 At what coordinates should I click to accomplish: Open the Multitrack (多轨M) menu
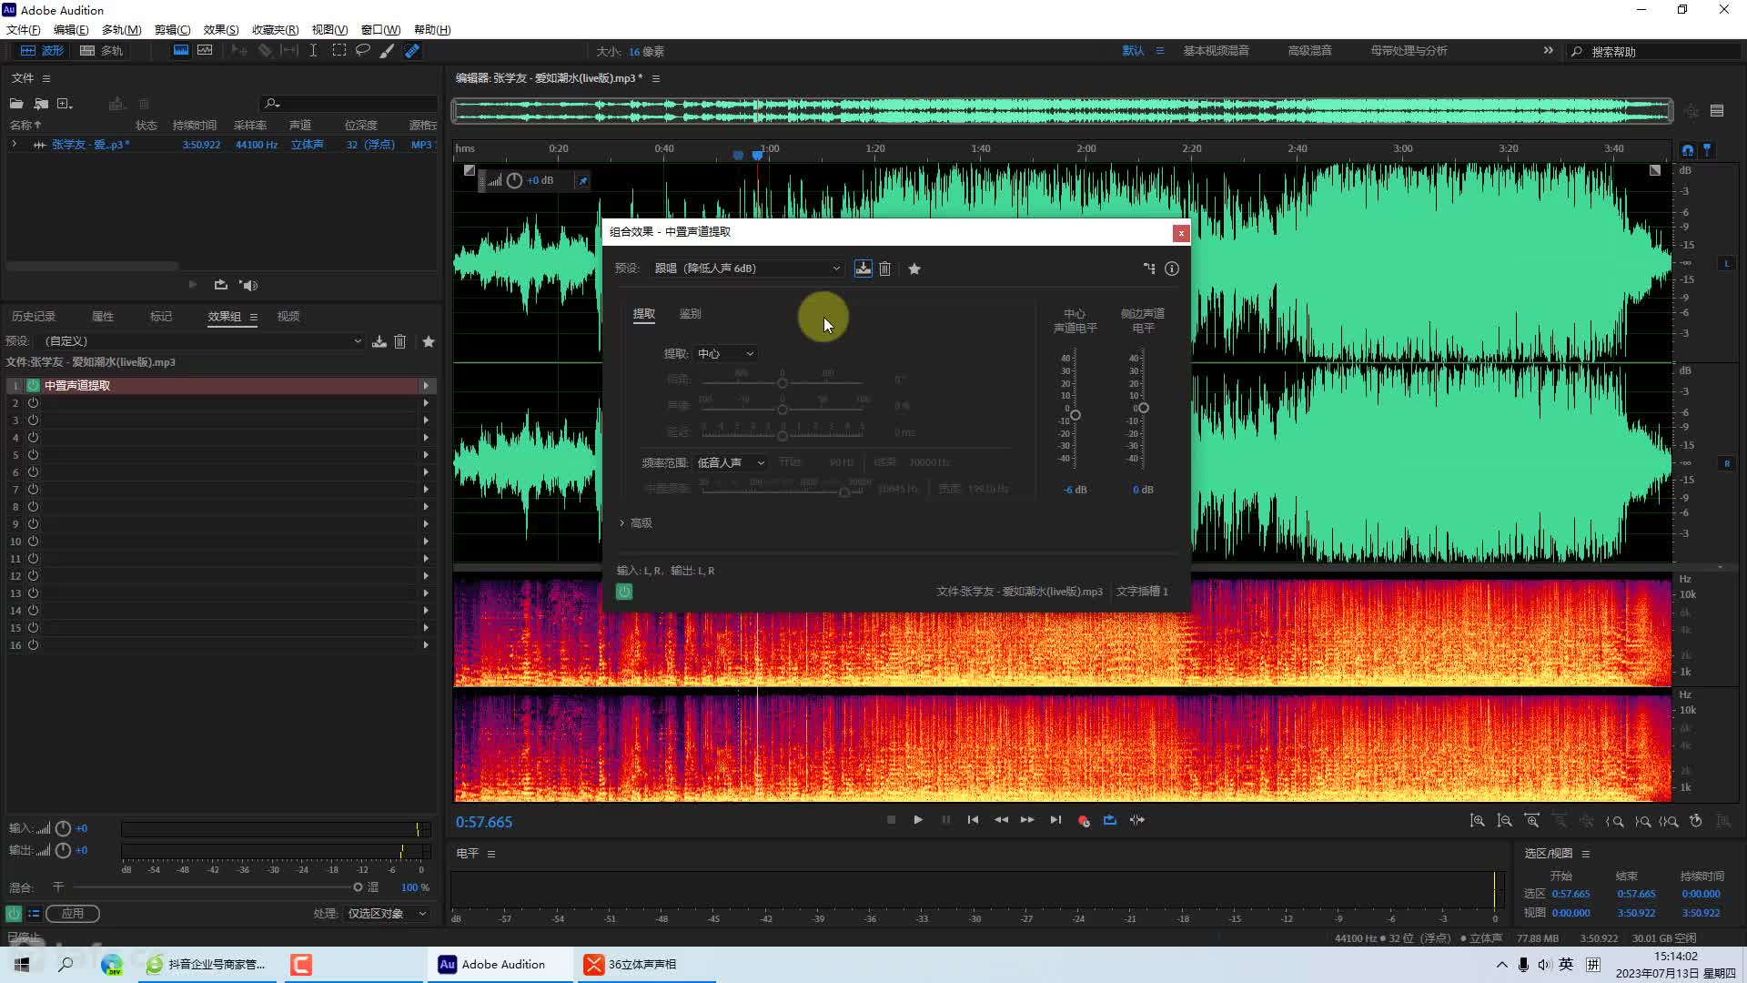click(121, 30)
